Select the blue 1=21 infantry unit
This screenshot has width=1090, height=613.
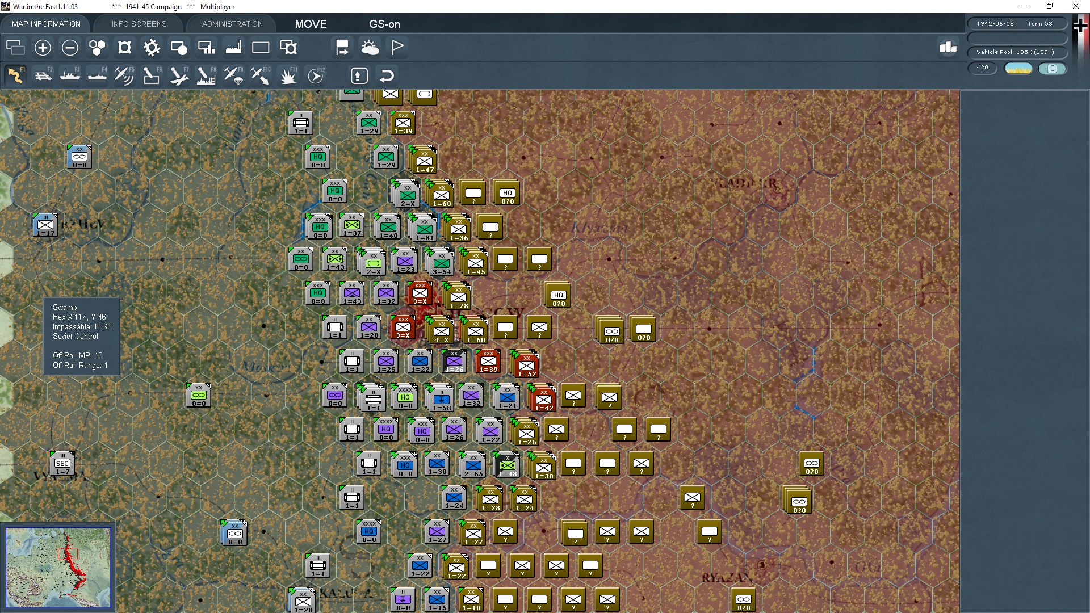point(508,396)
